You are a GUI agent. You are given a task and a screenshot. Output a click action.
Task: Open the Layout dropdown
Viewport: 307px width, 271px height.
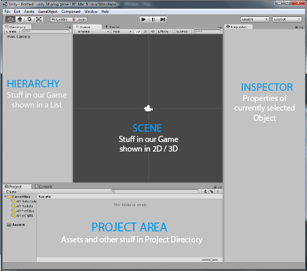pyautogui.click(x=287, y=19)
